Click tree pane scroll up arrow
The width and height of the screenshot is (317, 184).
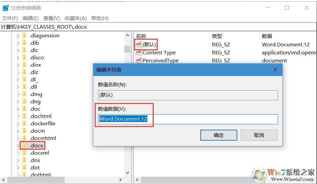pyautogui.click(x=127, y=35)
